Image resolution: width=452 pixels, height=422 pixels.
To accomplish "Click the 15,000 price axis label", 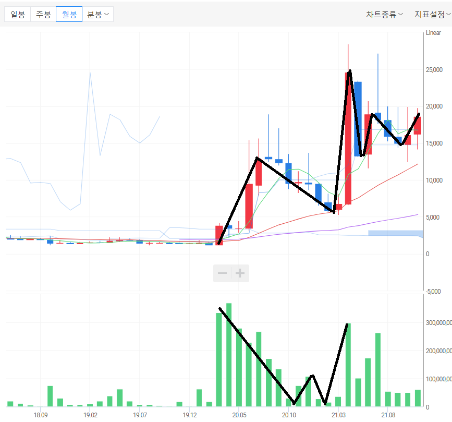I will (434, 143).
